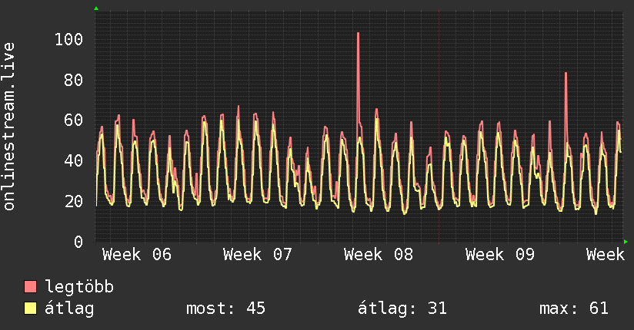The height and width of the screenshot is (330, 634).
Task: Click the 60 label on the y-axis
Action: point(73,120)
